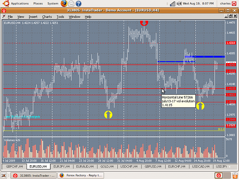
Task: Click the Volumes 626 indicator label
Action: [12, 140]
